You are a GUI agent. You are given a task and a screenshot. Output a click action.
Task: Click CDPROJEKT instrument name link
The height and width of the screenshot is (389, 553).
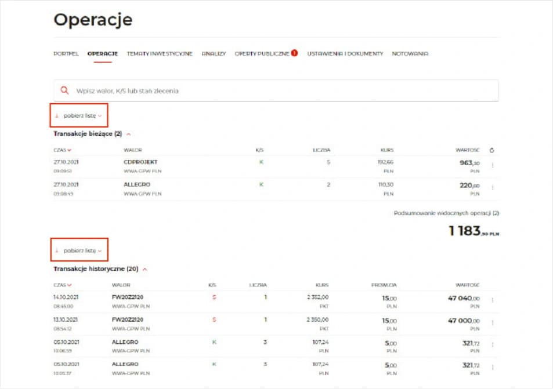coord(136,162)
